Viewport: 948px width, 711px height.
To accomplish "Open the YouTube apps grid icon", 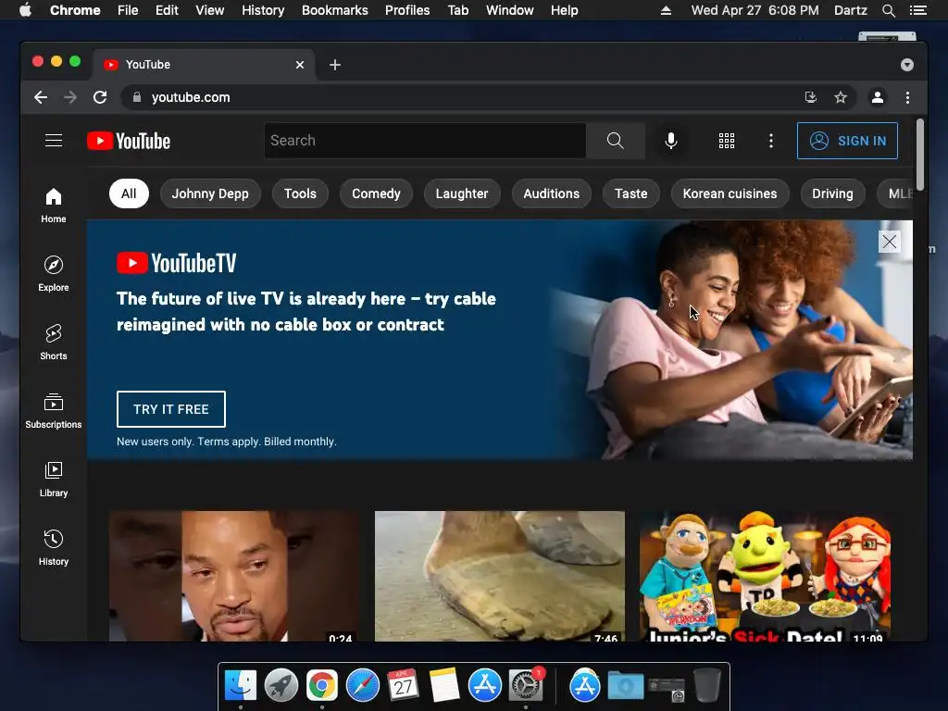I will pyautogui.click(x=726, y=141).
